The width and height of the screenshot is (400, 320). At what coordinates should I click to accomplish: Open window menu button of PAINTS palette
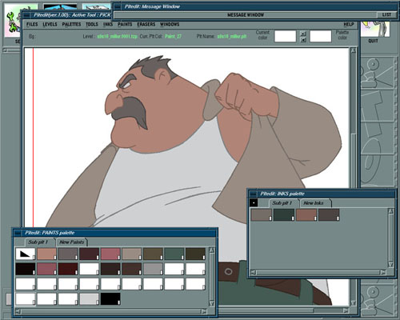[x=18, y=233]
